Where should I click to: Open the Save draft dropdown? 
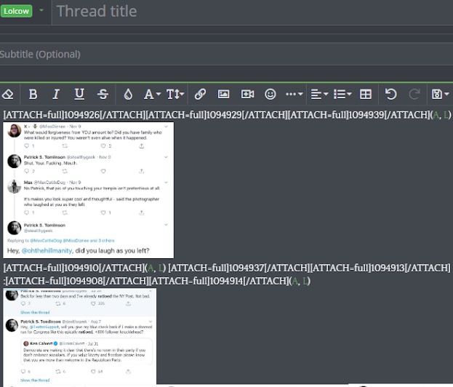pos(440,95)
